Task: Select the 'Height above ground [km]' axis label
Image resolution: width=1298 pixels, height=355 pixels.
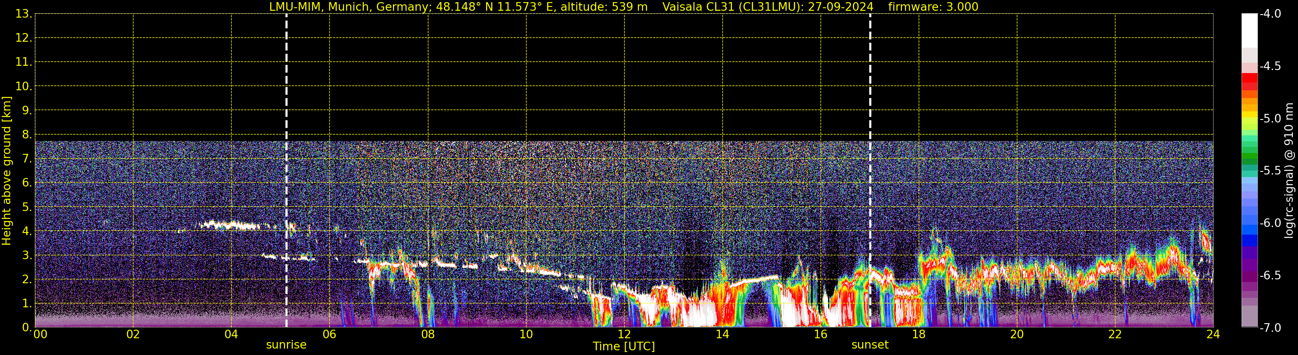Action: pos(6,171)
